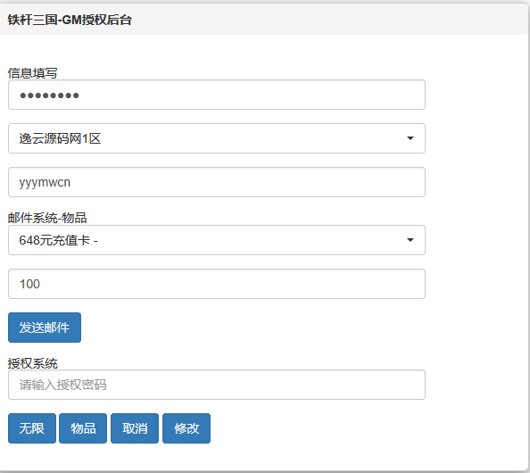
Task: Click the 邮件系统-物品 section label
Action: (x=47, y=218)
